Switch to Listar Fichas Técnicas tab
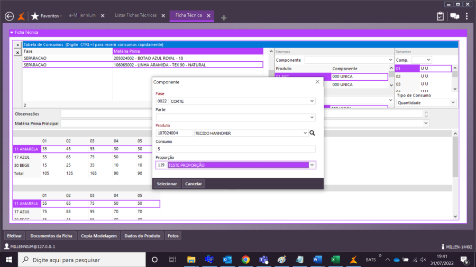Image resolution: width=476 pixels, height=267 pixels. pos(136,16)
